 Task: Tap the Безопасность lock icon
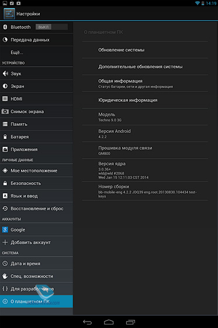click(5, 183)
